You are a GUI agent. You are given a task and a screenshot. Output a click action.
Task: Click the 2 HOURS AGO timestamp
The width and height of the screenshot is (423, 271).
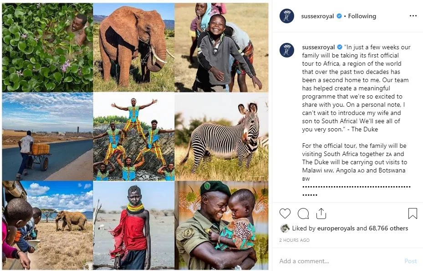294,240
